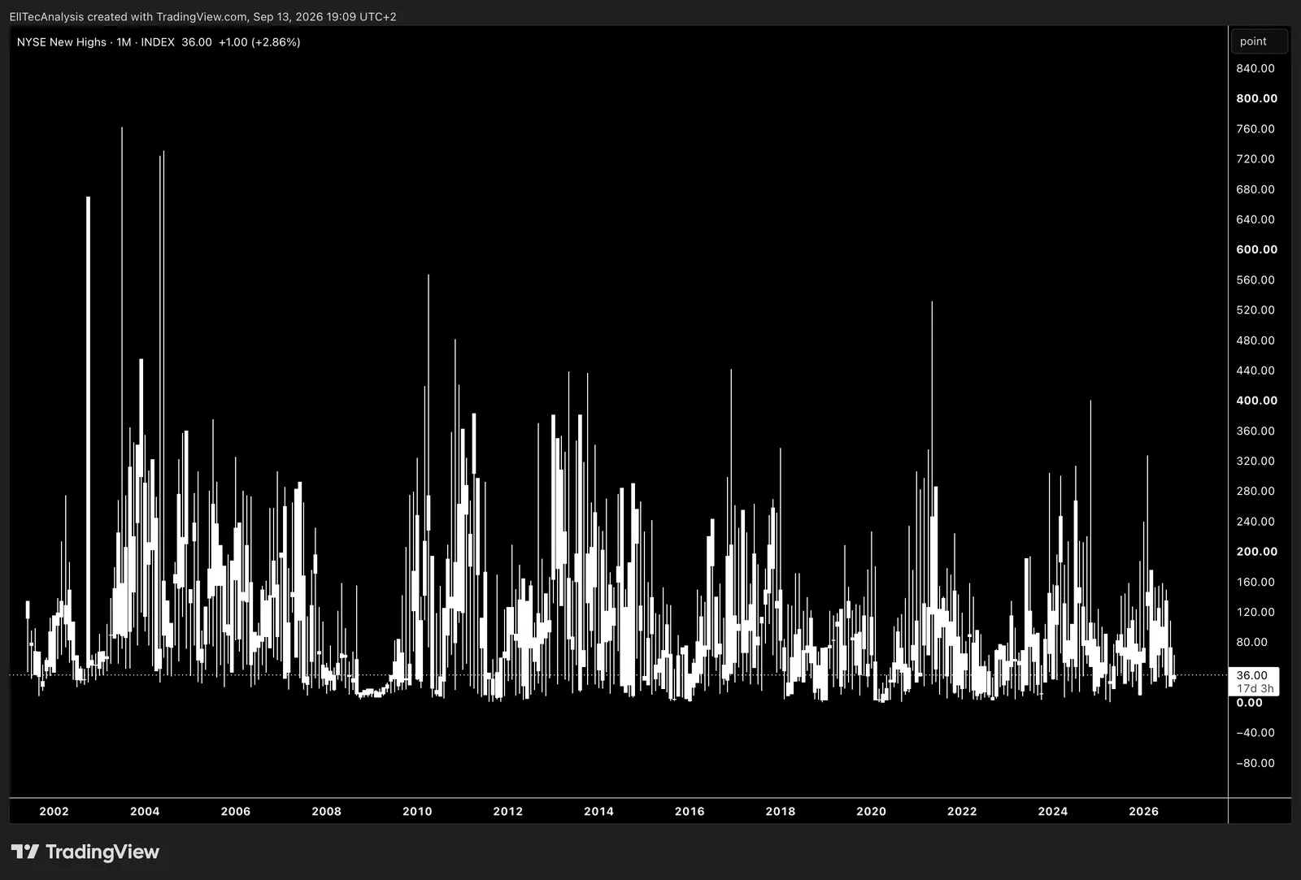Viewport: 1301px width, 880px height.
Task: Click the 800.00 price axis label
Action: coord(1257,98)
